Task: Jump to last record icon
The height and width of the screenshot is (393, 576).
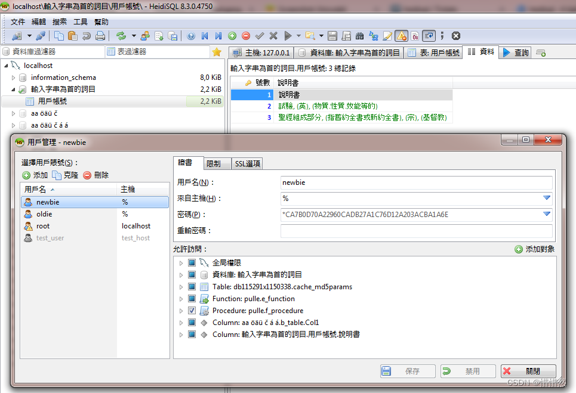Action: pos(218,36)
